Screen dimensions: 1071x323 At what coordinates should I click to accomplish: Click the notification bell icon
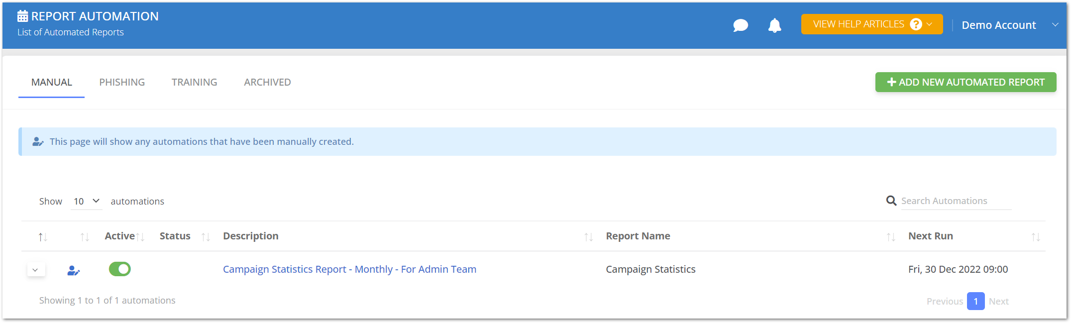point(774,25)
